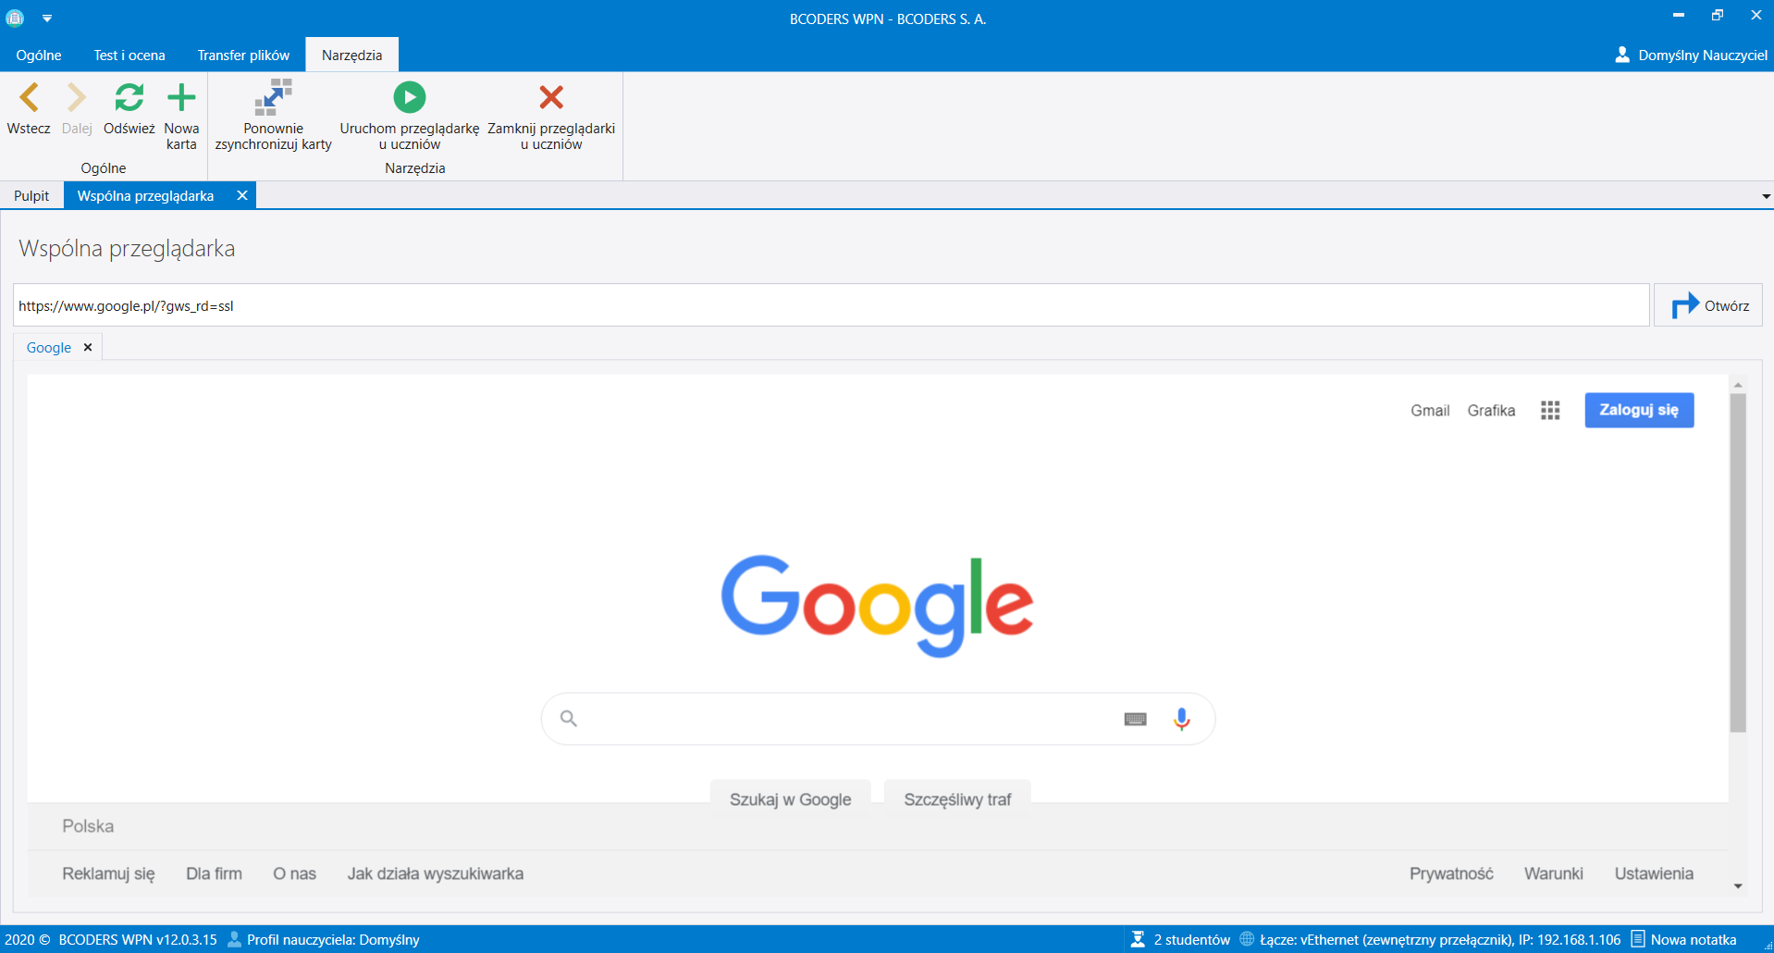Open the Prywatność footer link
1774x953 pixels.
tap(1451, 873)
